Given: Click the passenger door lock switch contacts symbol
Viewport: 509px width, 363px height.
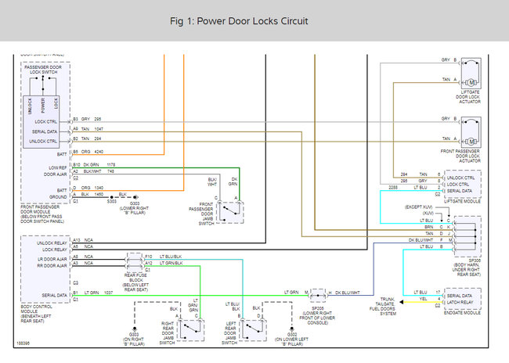Looking at the screenshot, I should coord(43,86).
